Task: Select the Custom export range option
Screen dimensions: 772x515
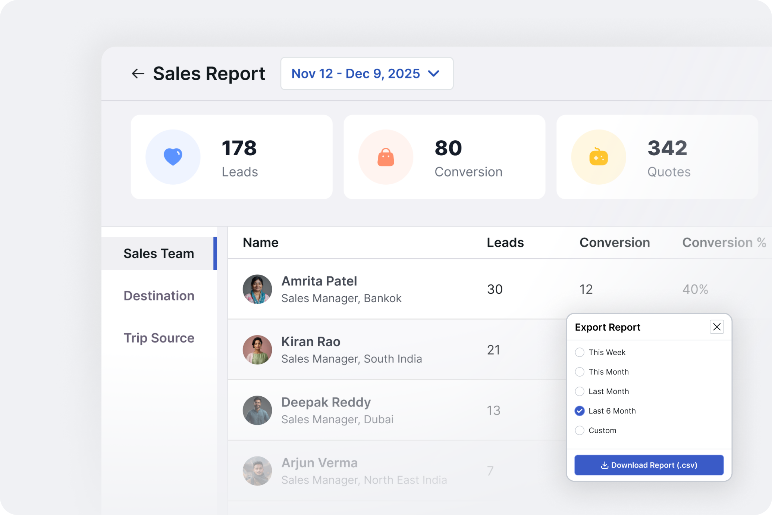Action: point(580,430)
